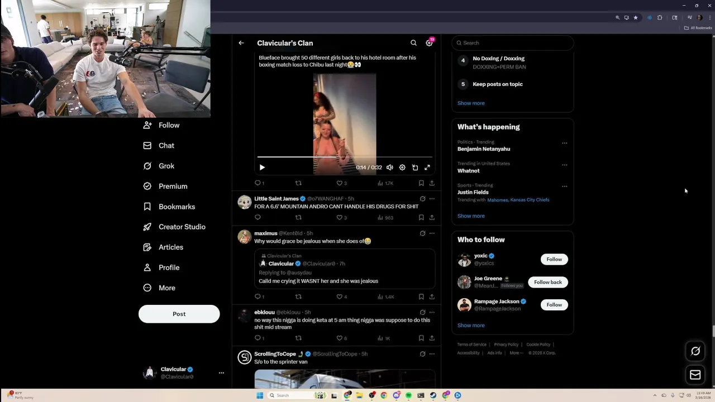Bookmark the Little Saint James post
The width and height of the screenshot is (715, 402).
tap(421, 218)
